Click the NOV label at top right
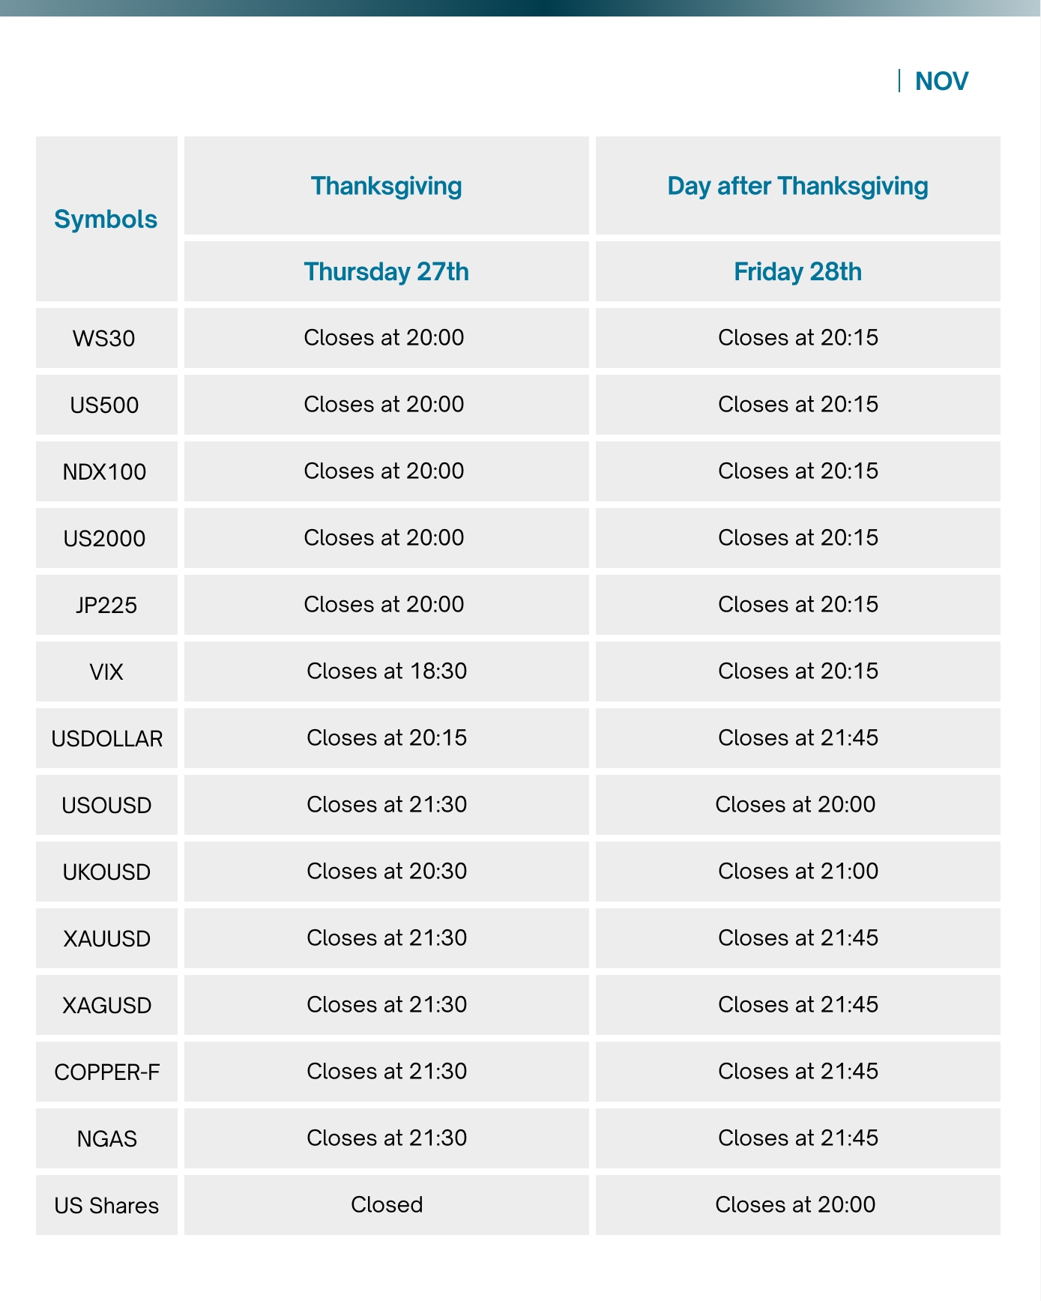This screenshot has width=1041, height=1301. pyautogui.click(x=941, y=81)
